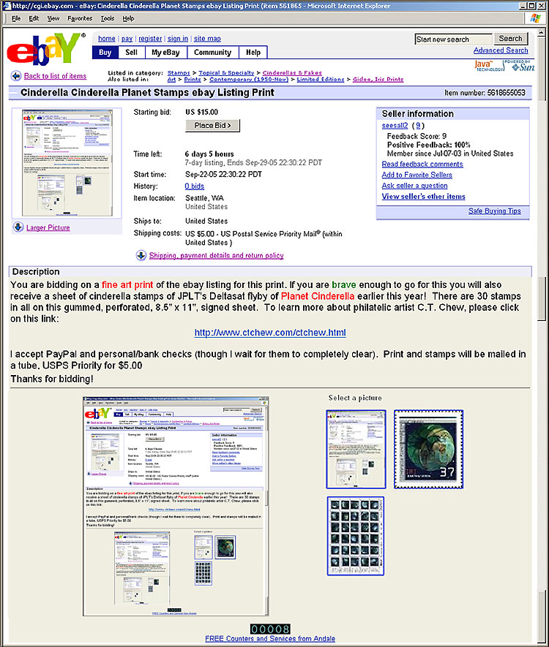Click the seller feedback number 9 link
Viewport: 549px width, 647px height.
418,126
